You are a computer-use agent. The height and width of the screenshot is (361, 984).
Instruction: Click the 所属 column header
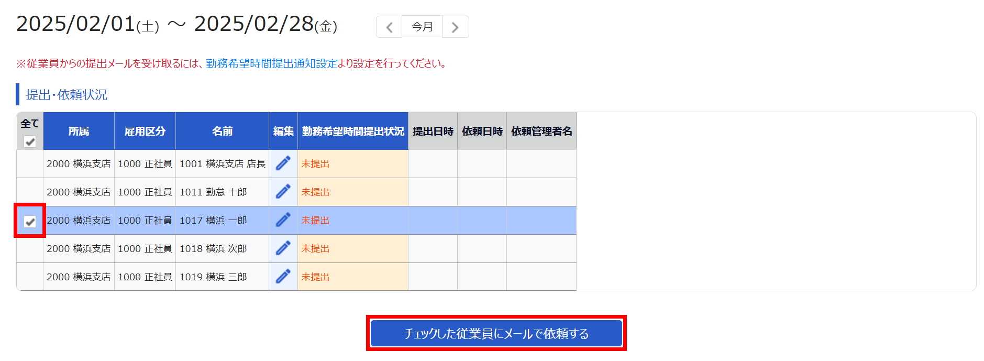click(x=79, y=131)
